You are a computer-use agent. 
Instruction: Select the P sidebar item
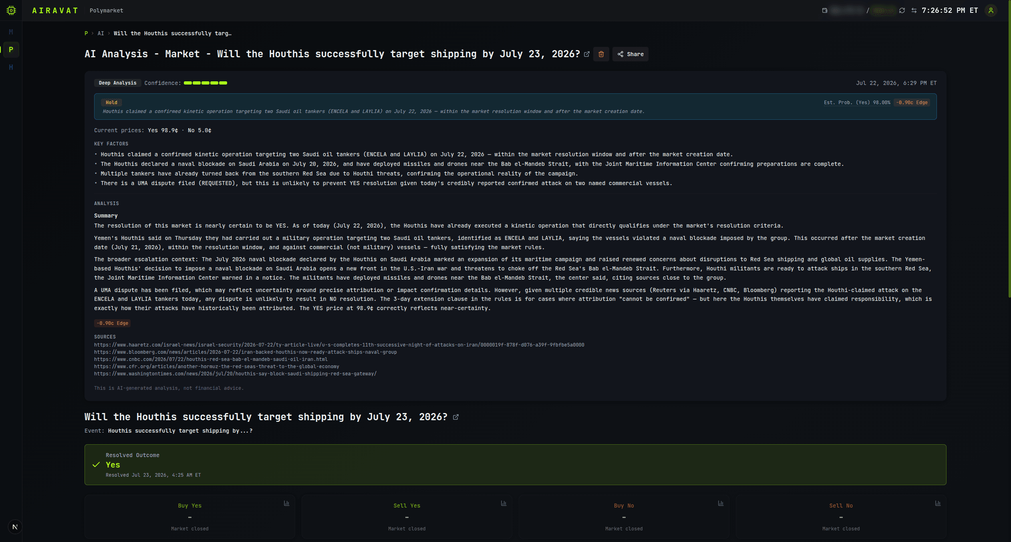tap(11, 50)
